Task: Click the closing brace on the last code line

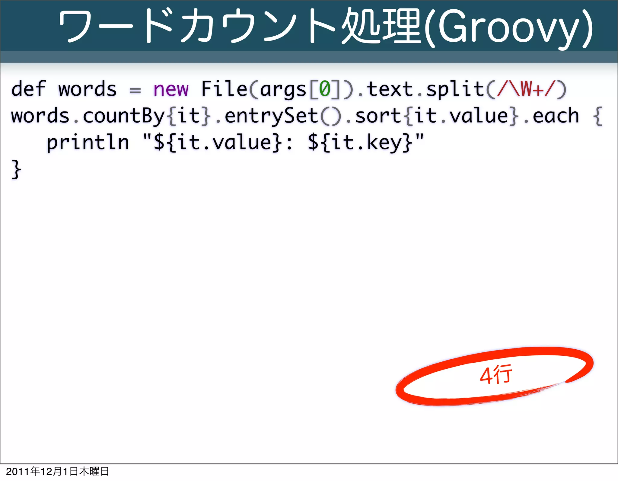Action: click(16, 169)
